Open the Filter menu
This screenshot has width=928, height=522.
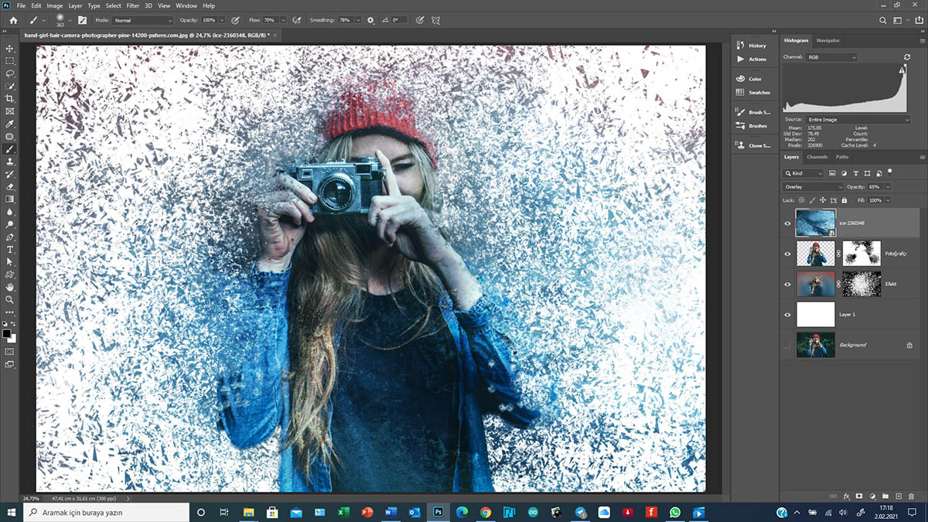tap(133, 5)
